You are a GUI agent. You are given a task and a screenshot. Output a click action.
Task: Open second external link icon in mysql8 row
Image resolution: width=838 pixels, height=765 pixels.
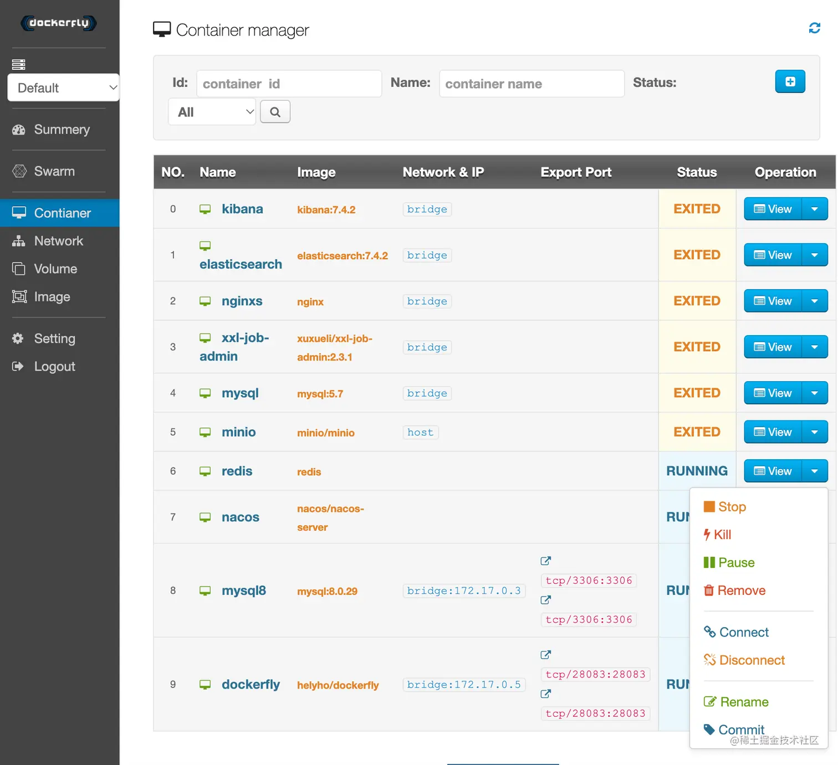546,599
